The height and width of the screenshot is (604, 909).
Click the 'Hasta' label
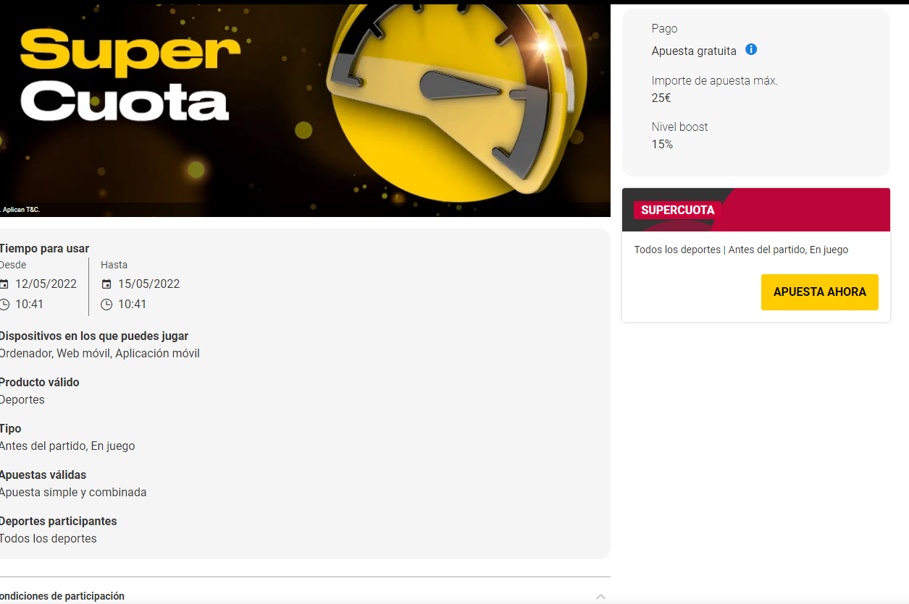[x=114, y=265]
